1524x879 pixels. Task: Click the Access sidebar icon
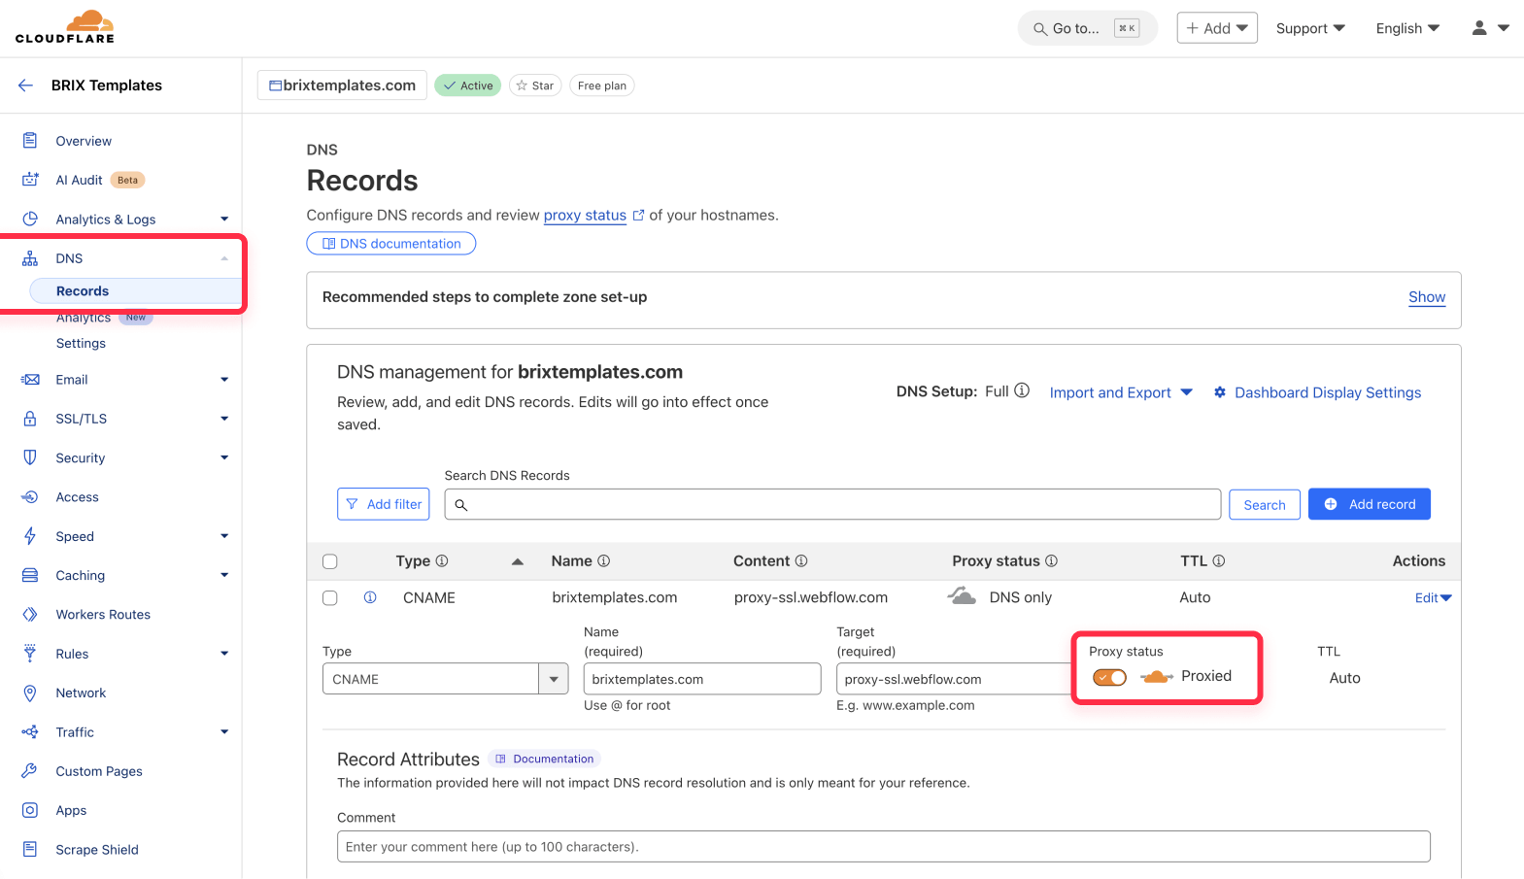coord(30,497)
